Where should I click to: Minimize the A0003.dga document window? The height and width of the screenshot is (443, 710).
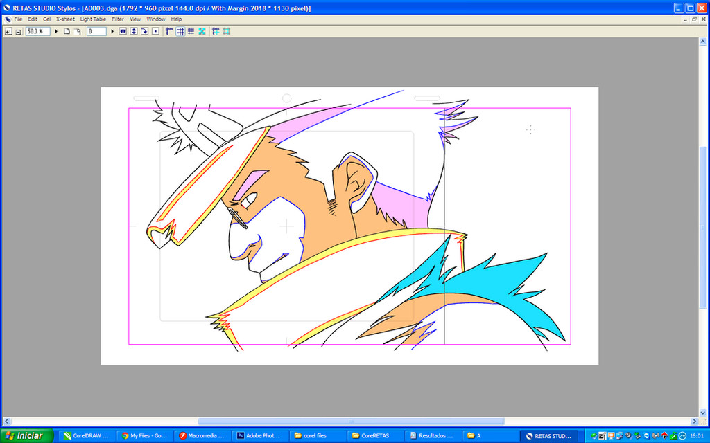pyautogui.click(x=685, y=19)
